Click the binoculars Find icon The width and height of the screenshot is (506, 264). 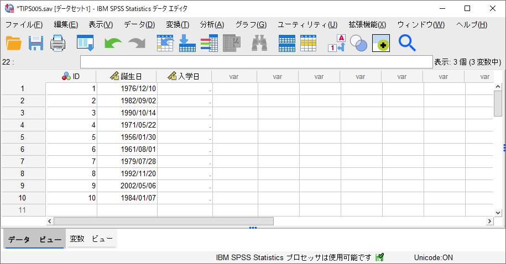259,43
